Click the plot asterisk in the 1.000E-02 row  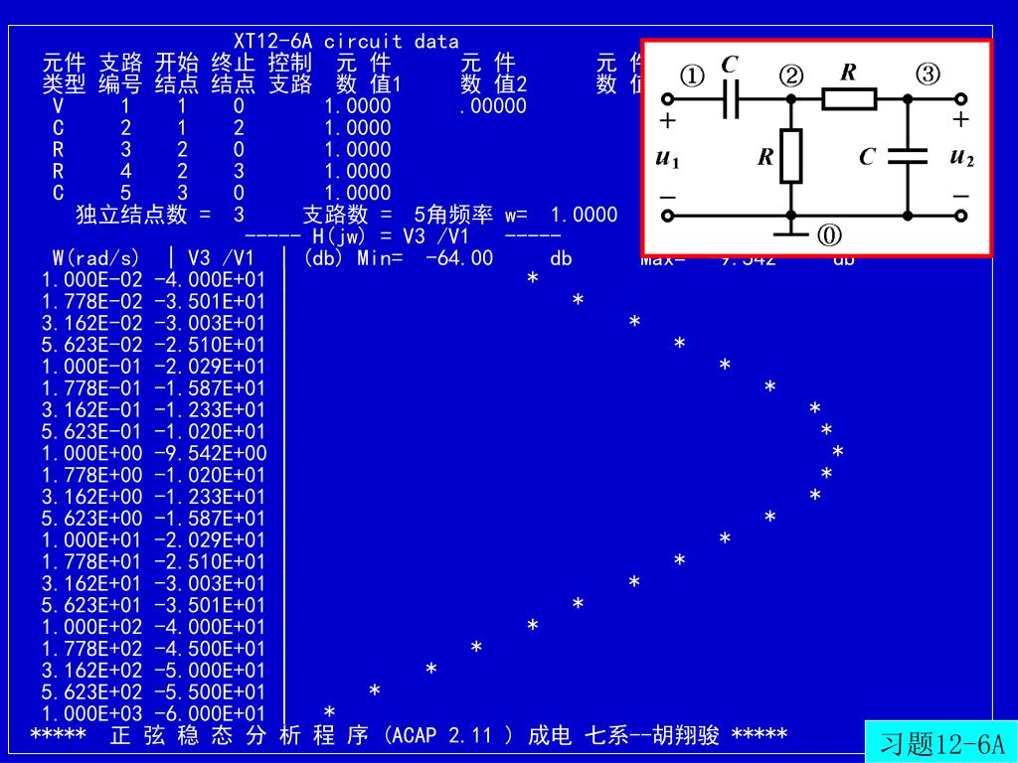[533, 278]
